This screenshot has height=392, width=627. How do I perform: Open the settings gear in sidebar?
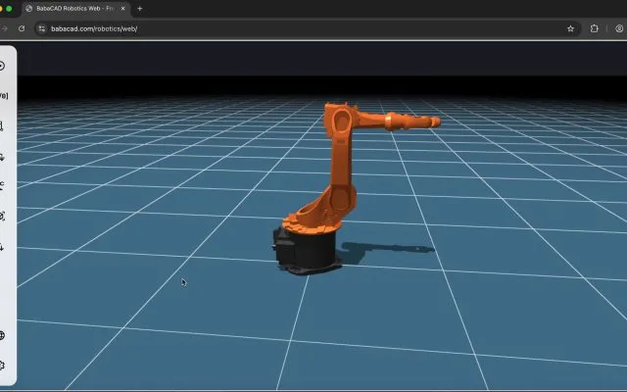[2, 366]
